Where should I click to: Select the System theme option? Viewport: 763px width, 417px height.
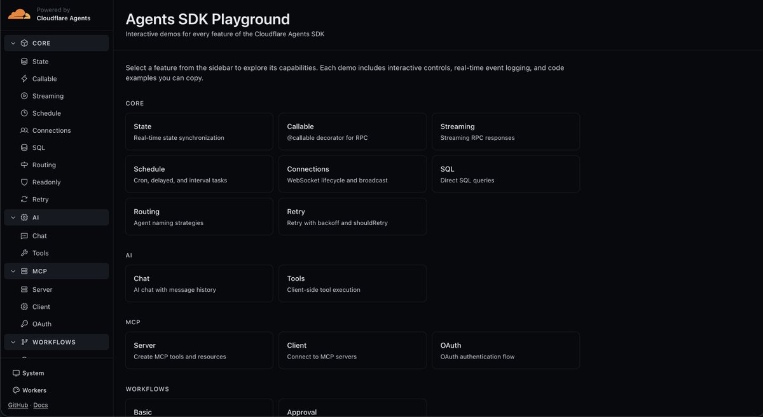click(x=28, y=373)
